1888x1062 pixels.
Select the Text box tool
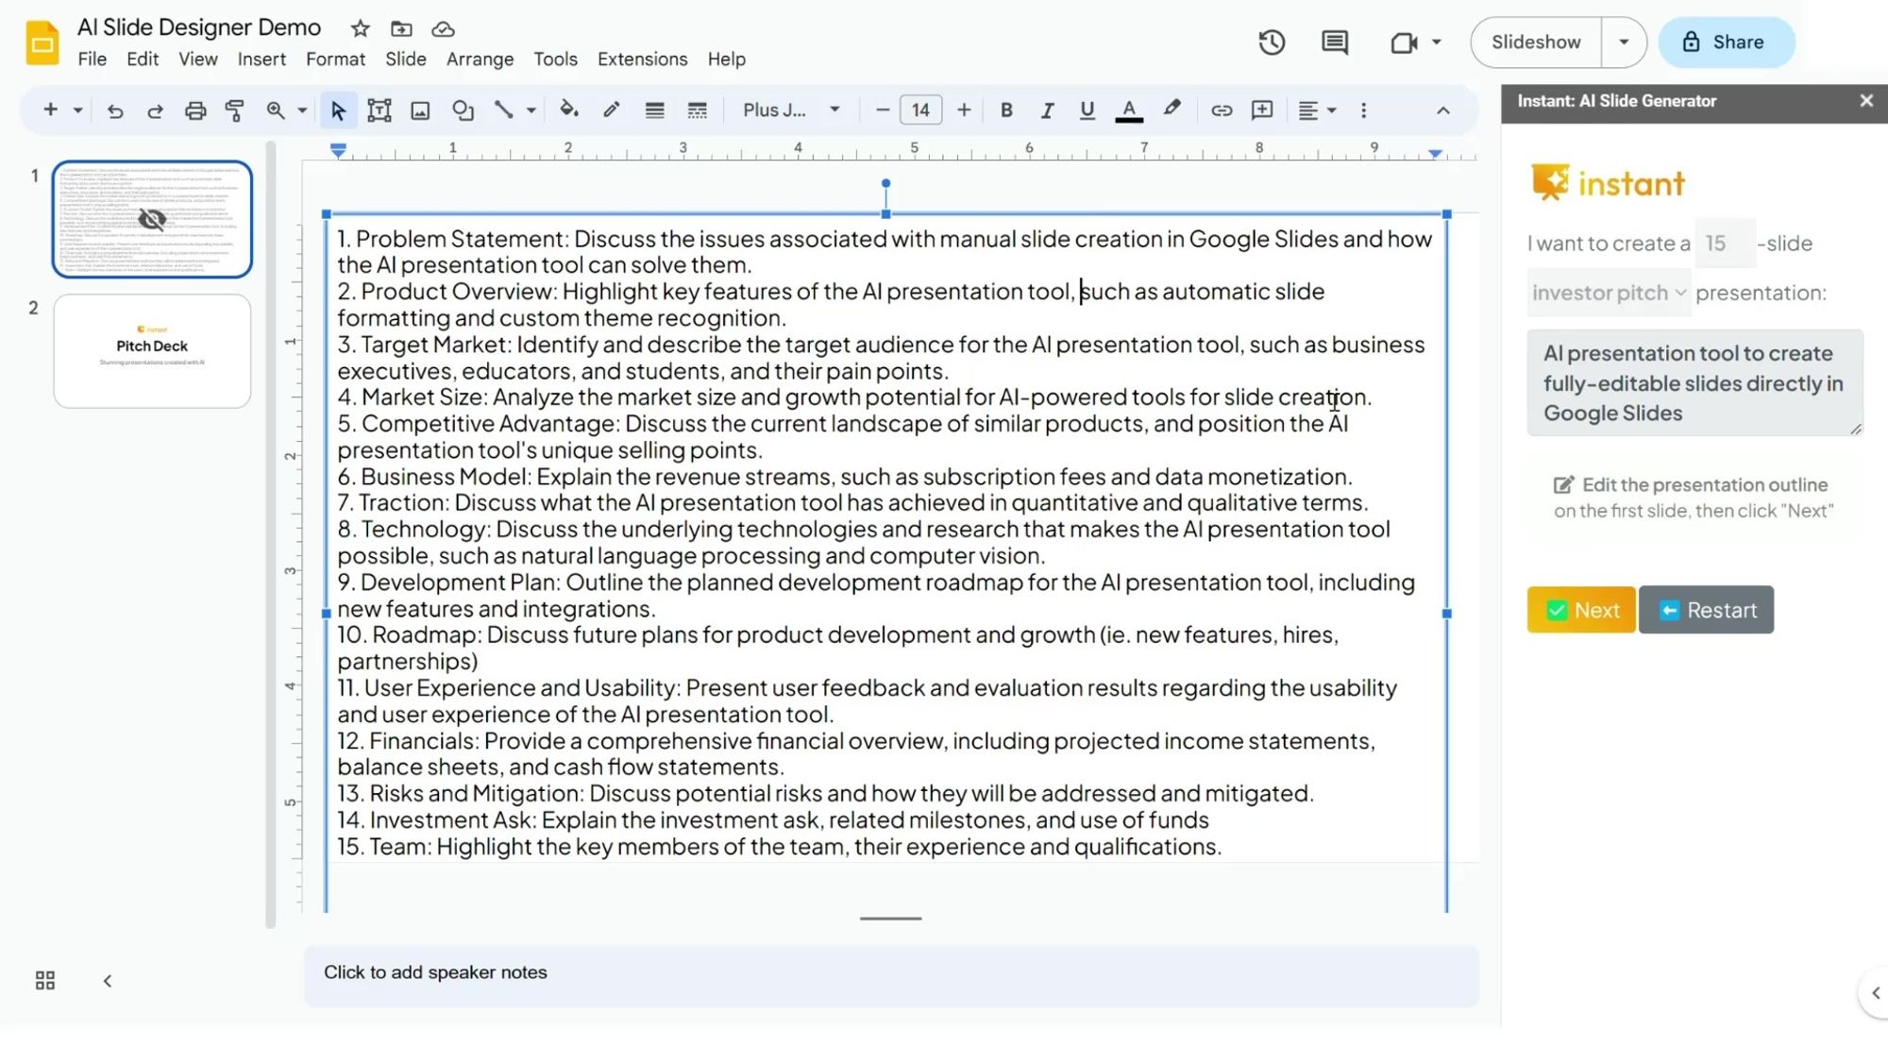pos(379,110)
